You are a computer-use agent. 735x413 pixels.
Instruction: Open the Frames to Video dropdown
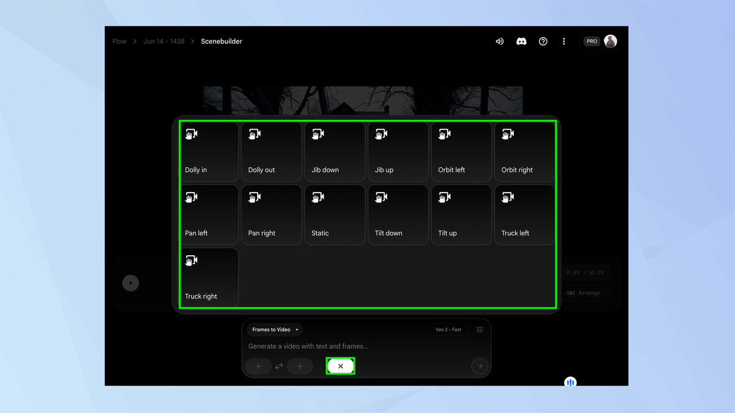pyautogui.click(x=275, y=330)
